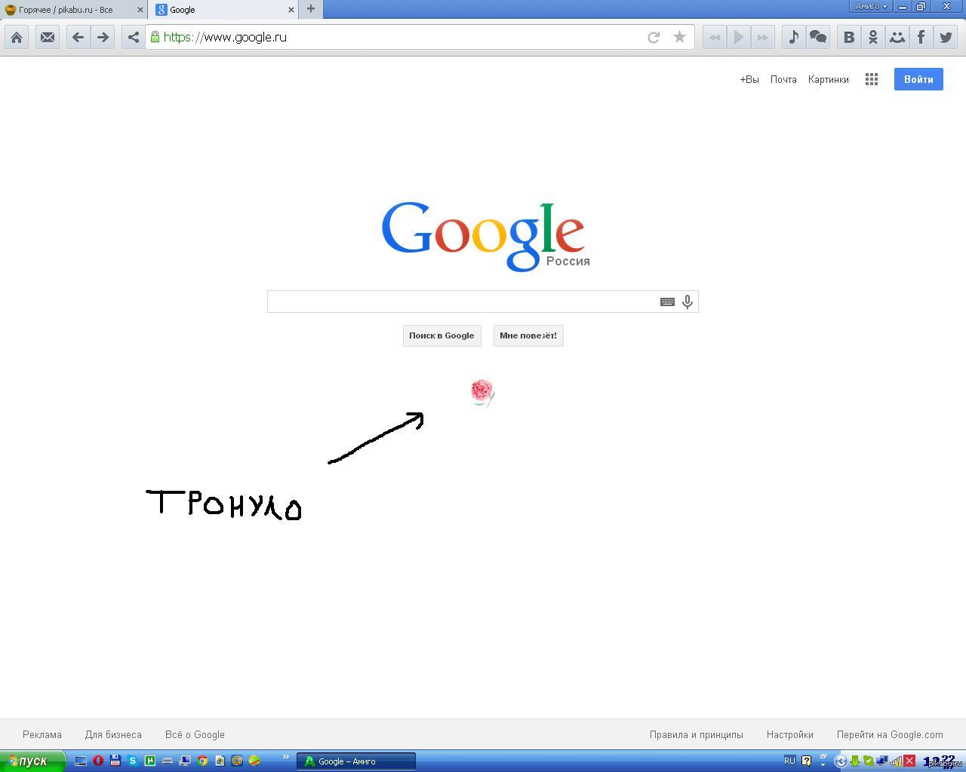The image size is (966, 772).
Task: Switch the RU language indicator
Action: coord(789,761)
